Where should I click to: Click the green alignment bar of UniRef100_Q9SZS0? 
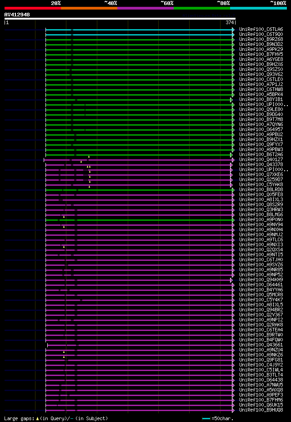[x=139, y=70]
